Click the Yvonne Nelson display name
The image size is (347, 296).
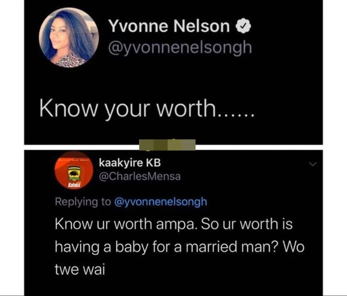pos(169,26)
